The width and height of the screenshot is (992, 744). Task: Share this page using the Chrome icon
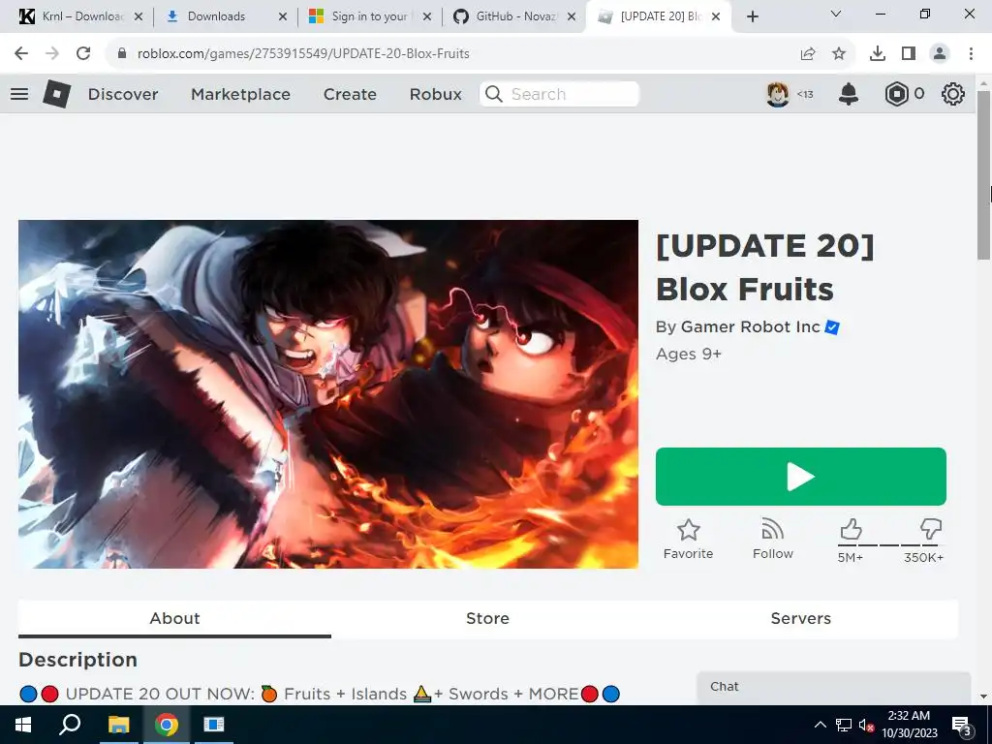pyautogui.click(x=808, y=54)
